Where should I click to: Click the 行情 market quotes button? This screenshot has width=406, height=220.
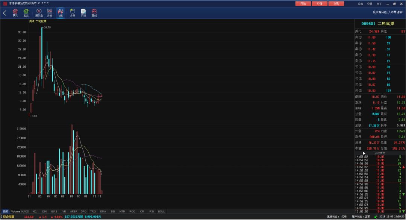[320, 4]
